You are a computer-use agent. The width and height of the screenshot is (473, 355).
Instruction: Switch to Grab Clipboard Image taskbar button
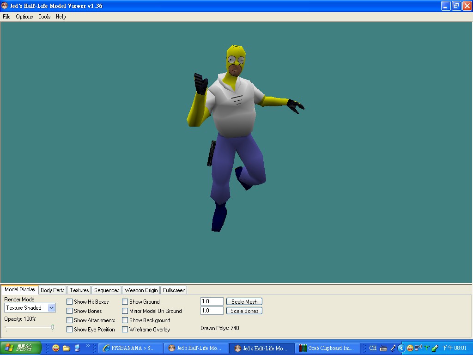tap(328, 348)
